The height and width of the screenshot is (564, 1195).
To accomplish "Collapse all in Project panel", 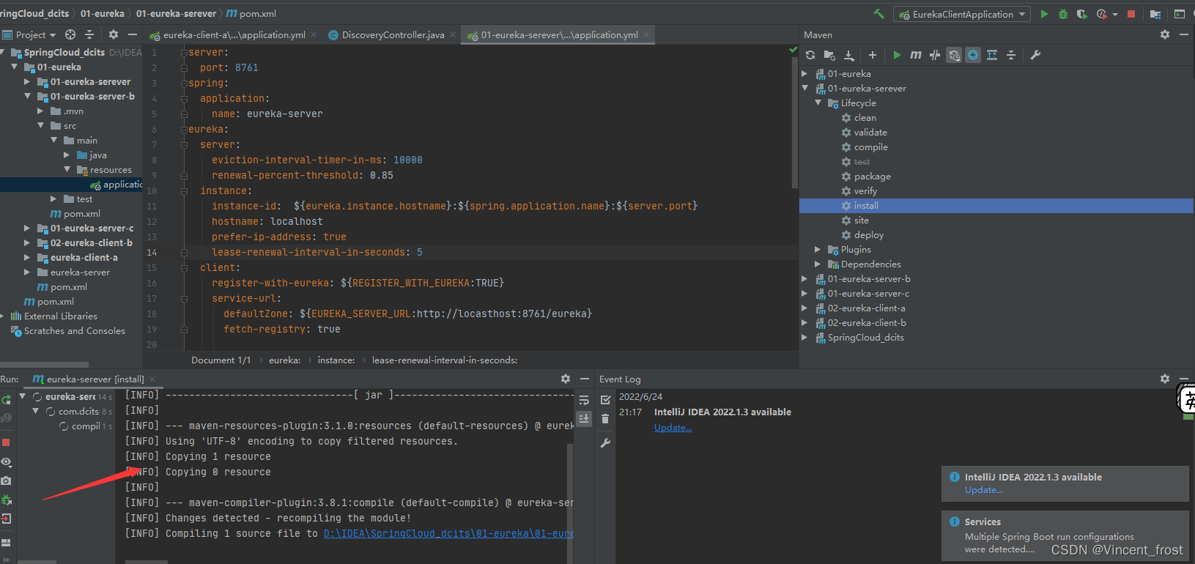I will point(89,34).
